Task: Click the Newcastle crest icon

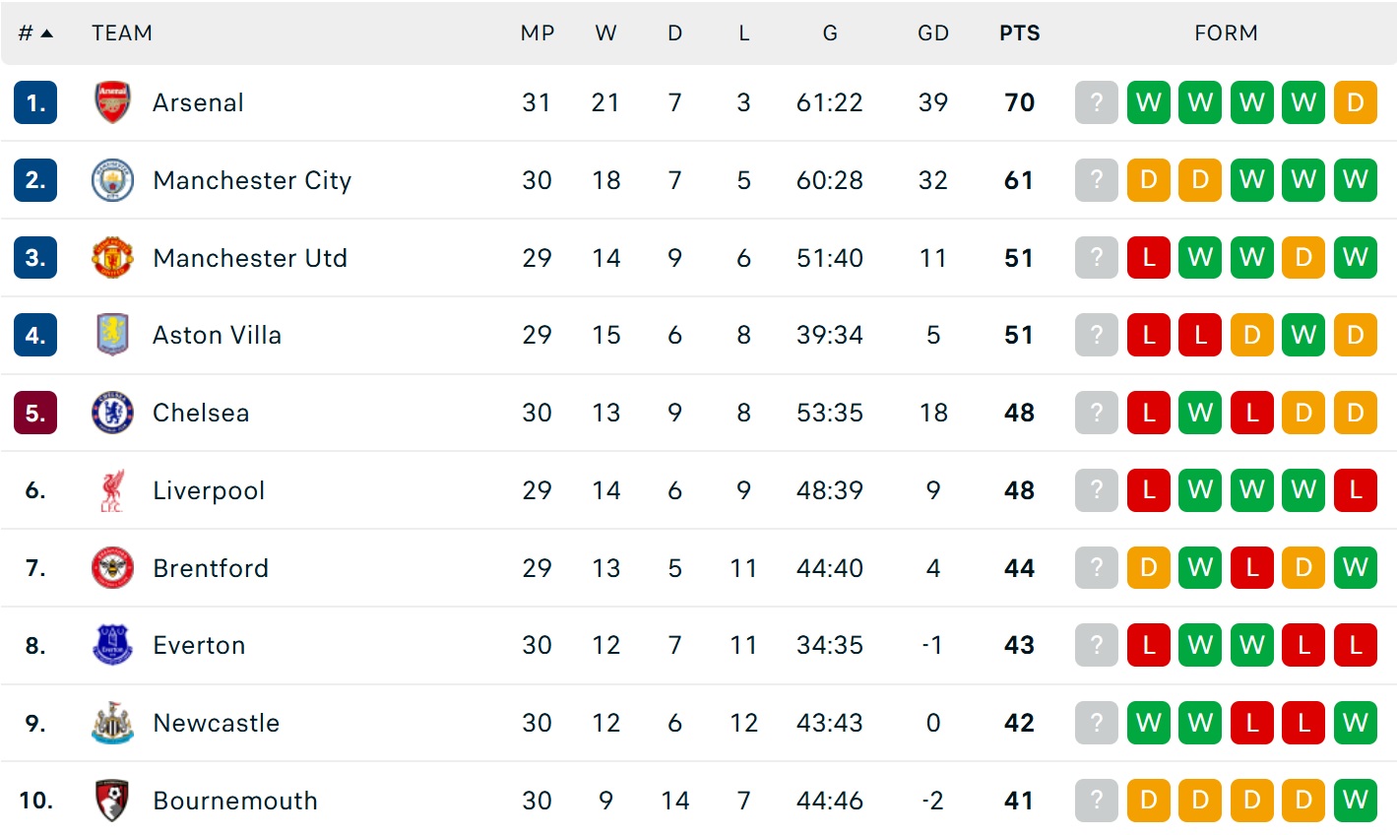Action: click(x=112, y=723)
